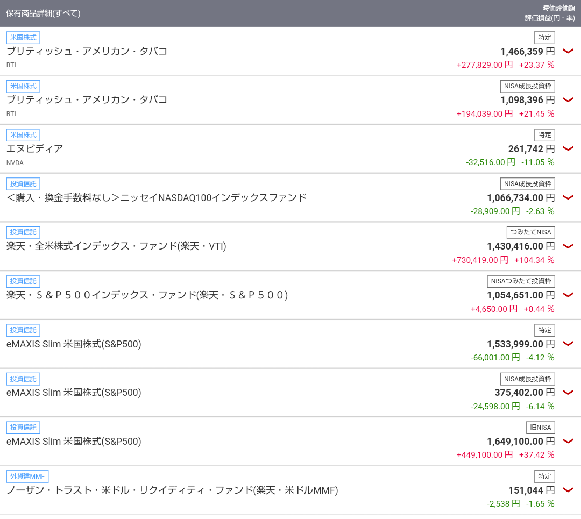Screen dimensions: 581x519
Task: Open 楽天・S&P500インデックス・ファンド name
Action: pos(147,295)
